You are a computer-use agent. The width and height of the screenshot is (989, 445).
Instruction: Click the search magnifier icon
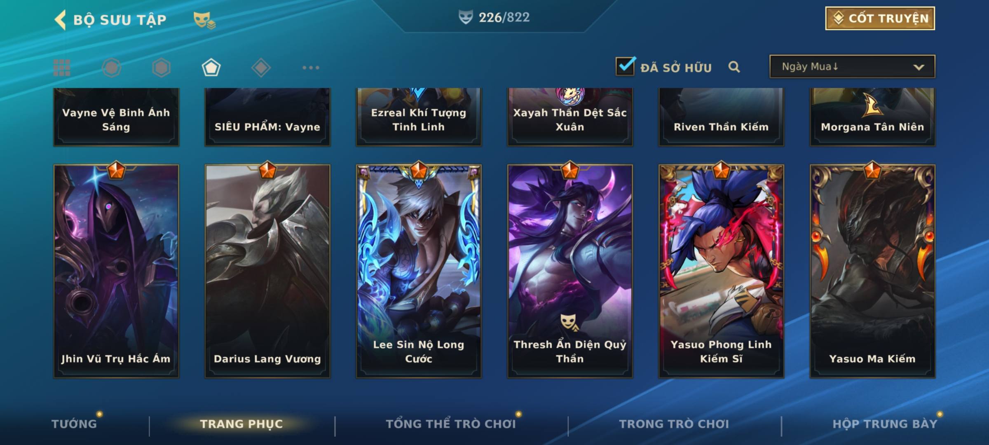click(x=734, y=67)
